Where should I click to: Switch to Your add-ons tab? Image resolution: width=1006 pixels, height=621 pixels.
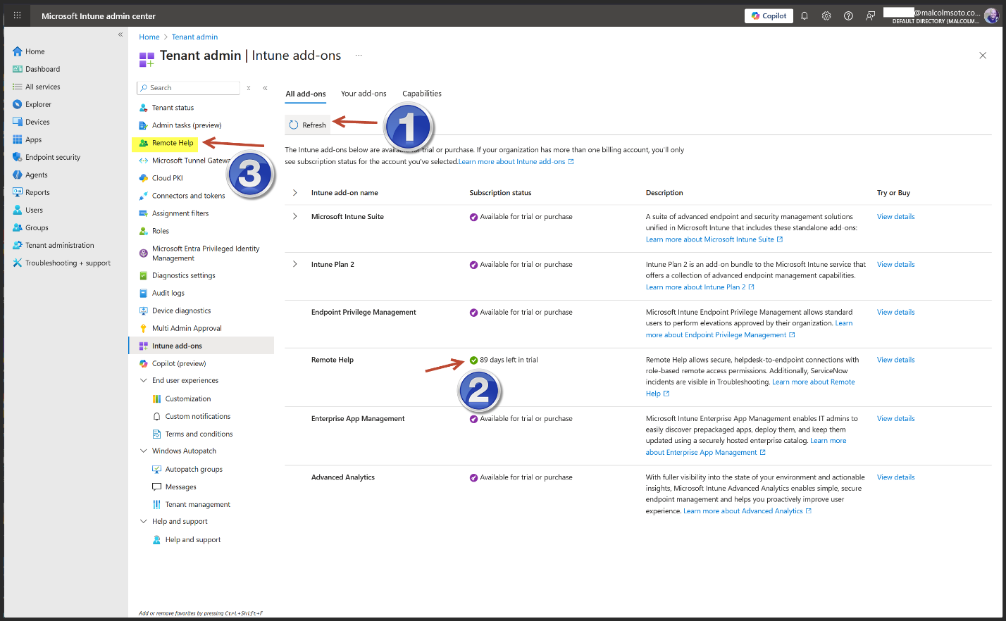[x=364, y=94]
